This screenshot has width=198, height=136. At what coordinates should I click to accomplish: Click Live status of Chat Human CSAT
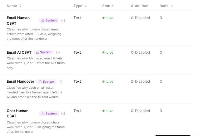[x=108, y=111]
